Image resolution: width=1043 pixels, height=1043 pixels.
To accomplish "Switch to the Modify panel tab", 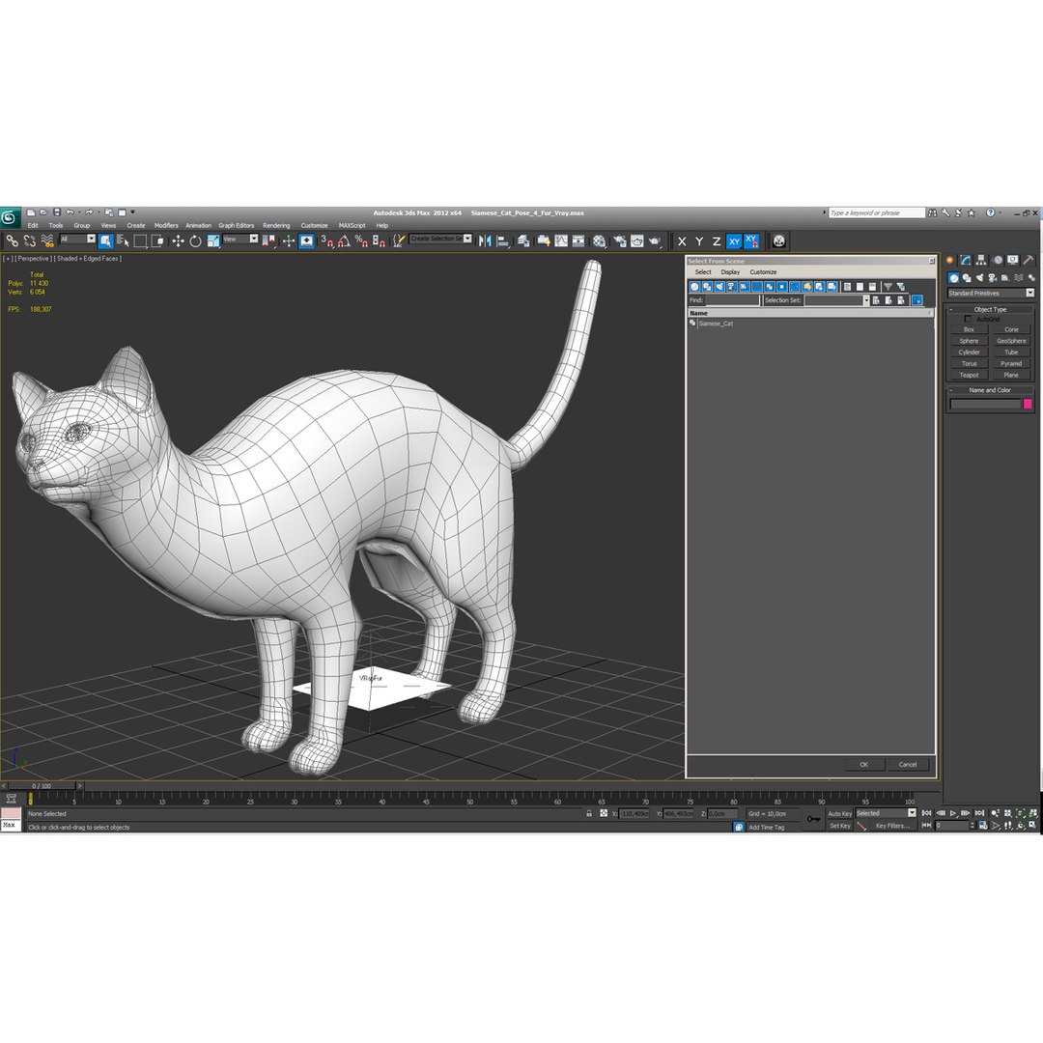I will click(x=965, y=260).
